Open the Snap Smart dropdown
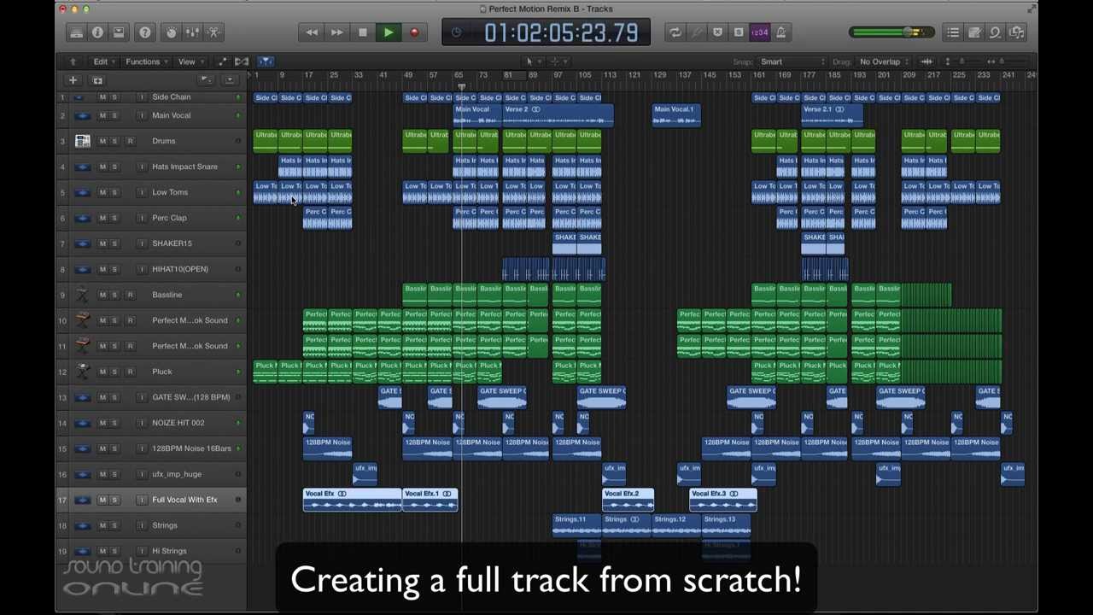 click(793, 61)
